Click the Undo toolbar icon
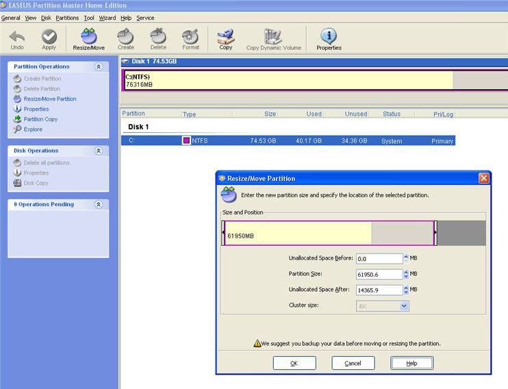508x389 pixels. pos(17,40)
